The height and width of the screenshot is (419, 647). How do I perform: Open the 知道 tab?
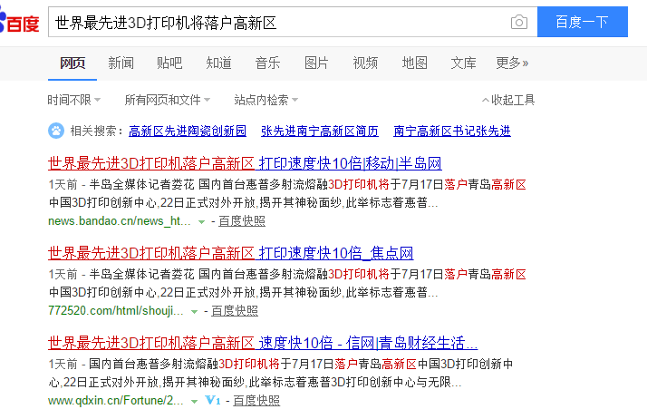click(218, 63)
